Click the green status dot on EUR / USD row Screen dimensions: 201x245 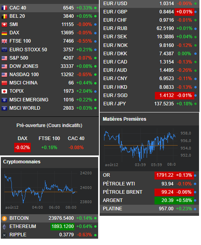195,4
